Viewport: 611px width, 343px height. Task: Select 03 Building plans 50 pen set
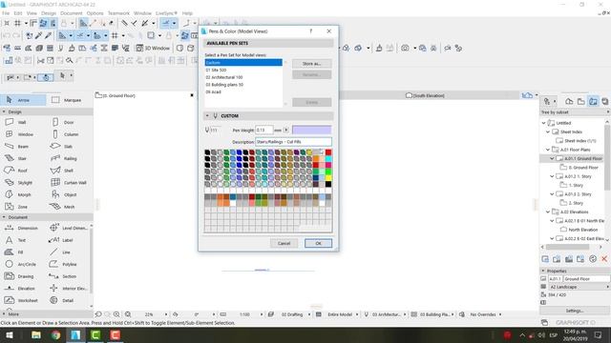pos(243,85)
